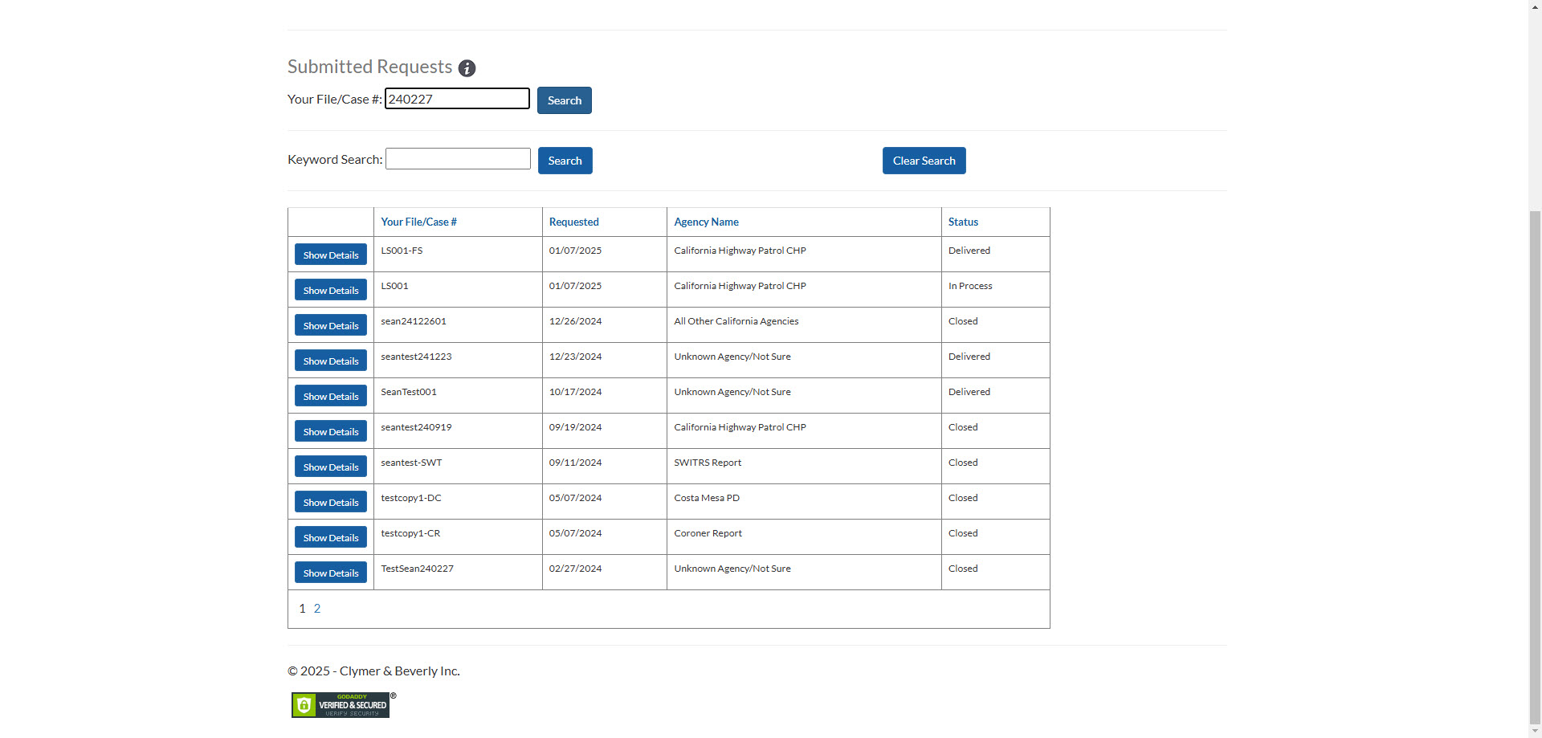Click the scrollbar up arrow
1542x738 pixels.
click(x=1533, y=6)
